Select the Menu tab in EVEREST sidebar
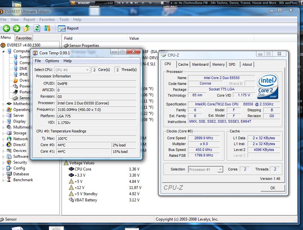The image size is (303, 230). (6, 37)
